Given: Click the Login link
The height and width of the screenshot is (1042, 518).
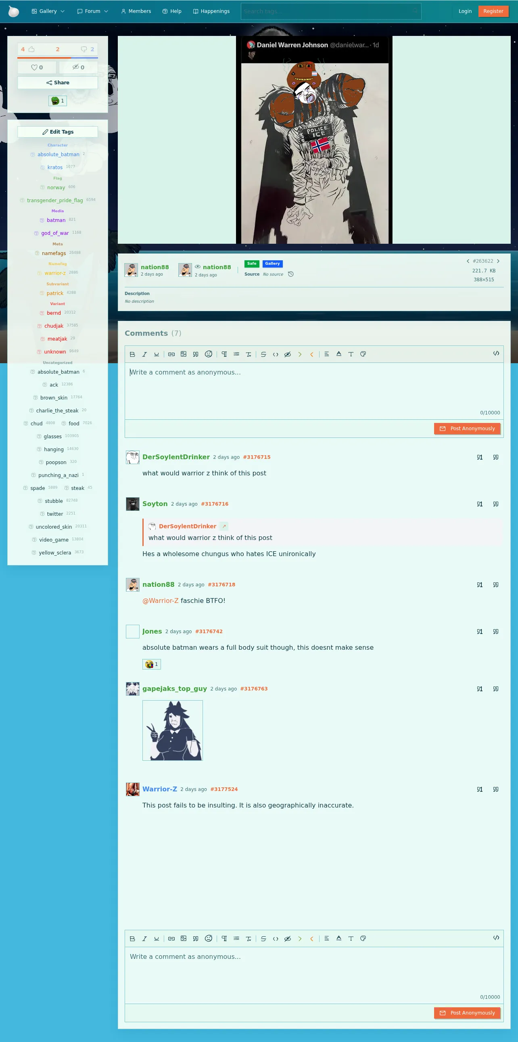Looking at the screenshot, I should (x=465, y=11).
